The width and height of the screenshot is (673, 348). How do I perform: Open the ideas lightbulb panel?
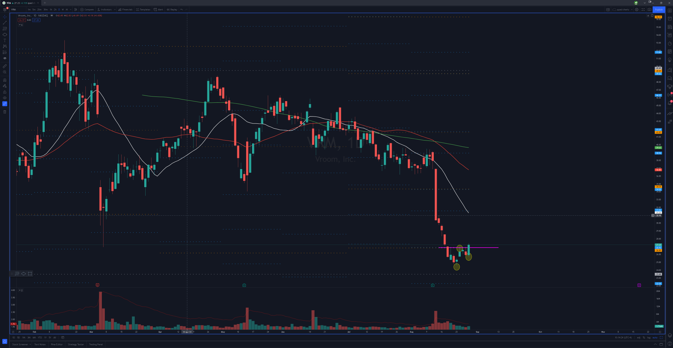coord(670,60)
